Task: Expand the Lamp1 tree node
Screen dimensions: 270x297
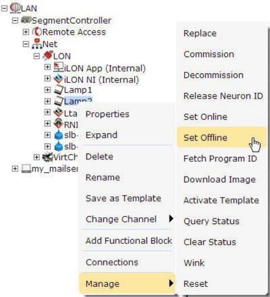Action: click(x=48, y=90)
